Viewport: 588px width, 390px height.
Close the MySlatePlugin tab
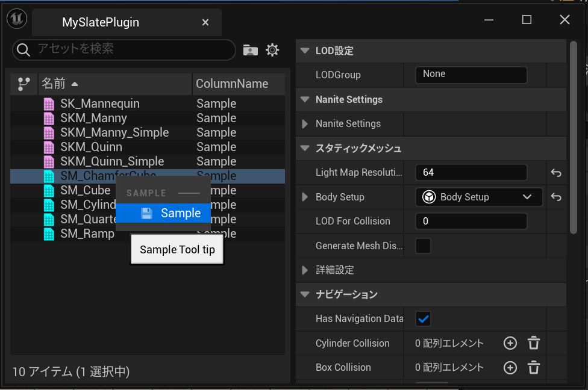point(205,22)
